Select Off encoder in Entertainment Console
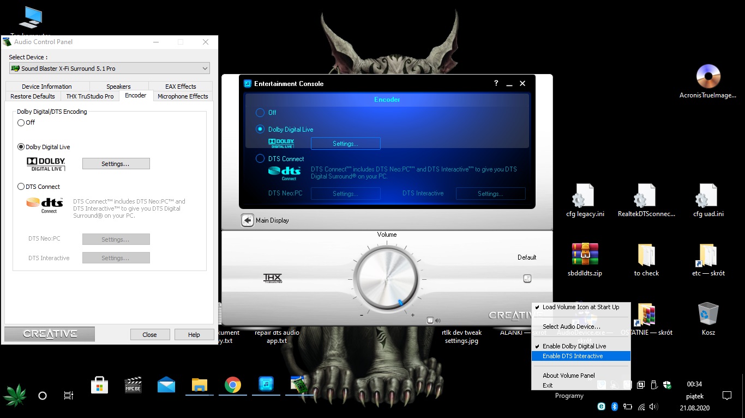Viewport: 745px width, 418px height. click(x=260, y=113)
